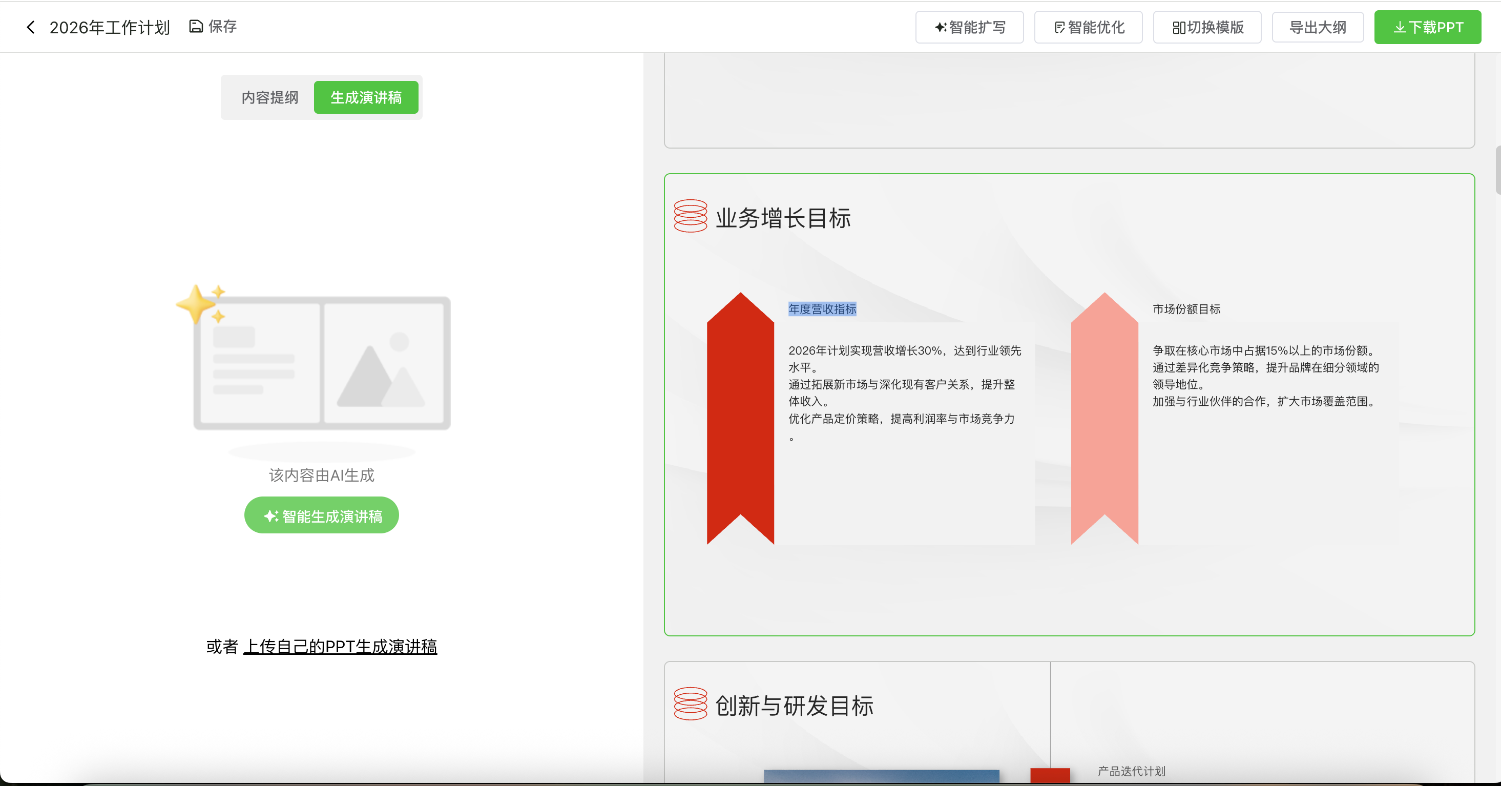Screen dimensions: 1501x786
Task: Click the pen icon on 智能优化
Action: [x=1059, y=27]
